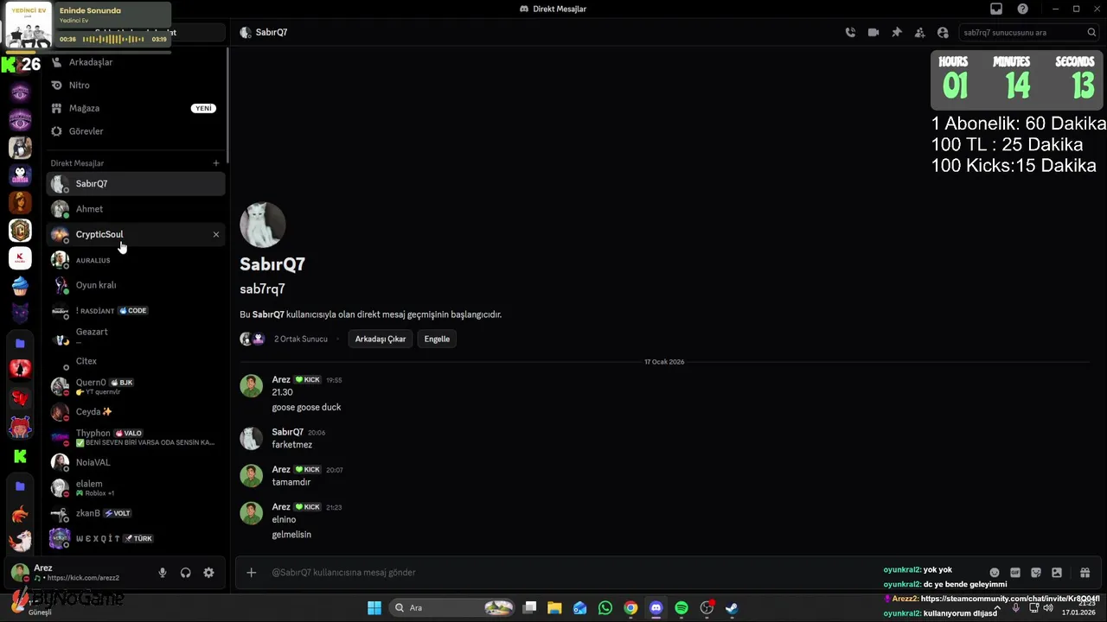Open the CrypticSoul direct message
The width and height of the screenshot is (1107, 622).
135,234
